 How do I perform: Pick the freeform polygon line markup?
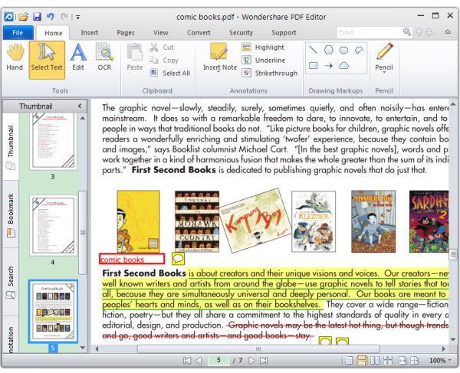click(359, 50)
